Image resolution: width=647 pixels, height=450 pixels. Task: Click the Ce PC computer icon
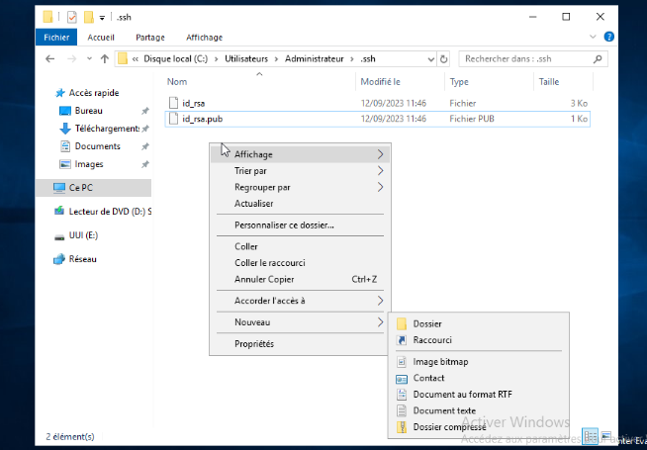tap(59, 187)
